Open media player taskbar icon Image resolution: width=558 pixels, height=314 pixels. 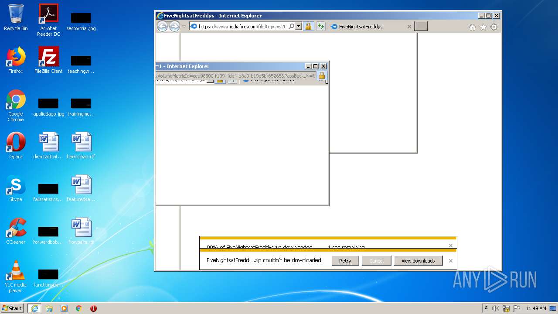click(64, 308)
